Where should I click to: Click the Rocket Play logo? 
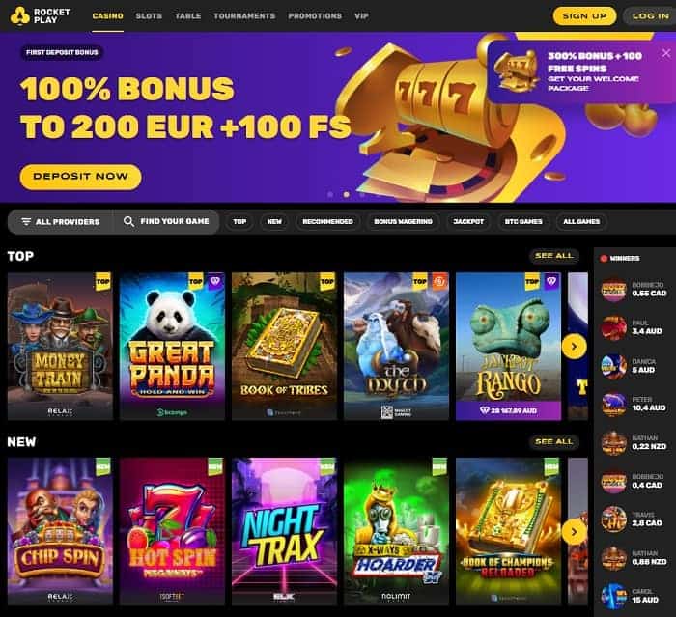click(41, 16)
